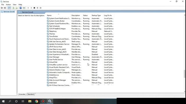This screenshot has height=104, width=186.
Task: Open File Explorer from the taskbar
Action: pos(30,101)
